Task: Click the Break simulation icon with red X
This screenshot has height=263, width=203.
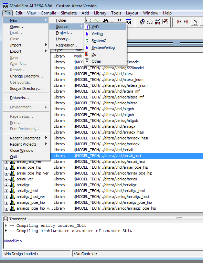Action: (165, 21)
